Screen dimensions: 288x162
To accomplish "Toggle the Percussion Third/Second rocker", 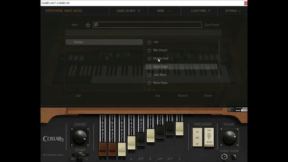I will [x=209, y=137].
